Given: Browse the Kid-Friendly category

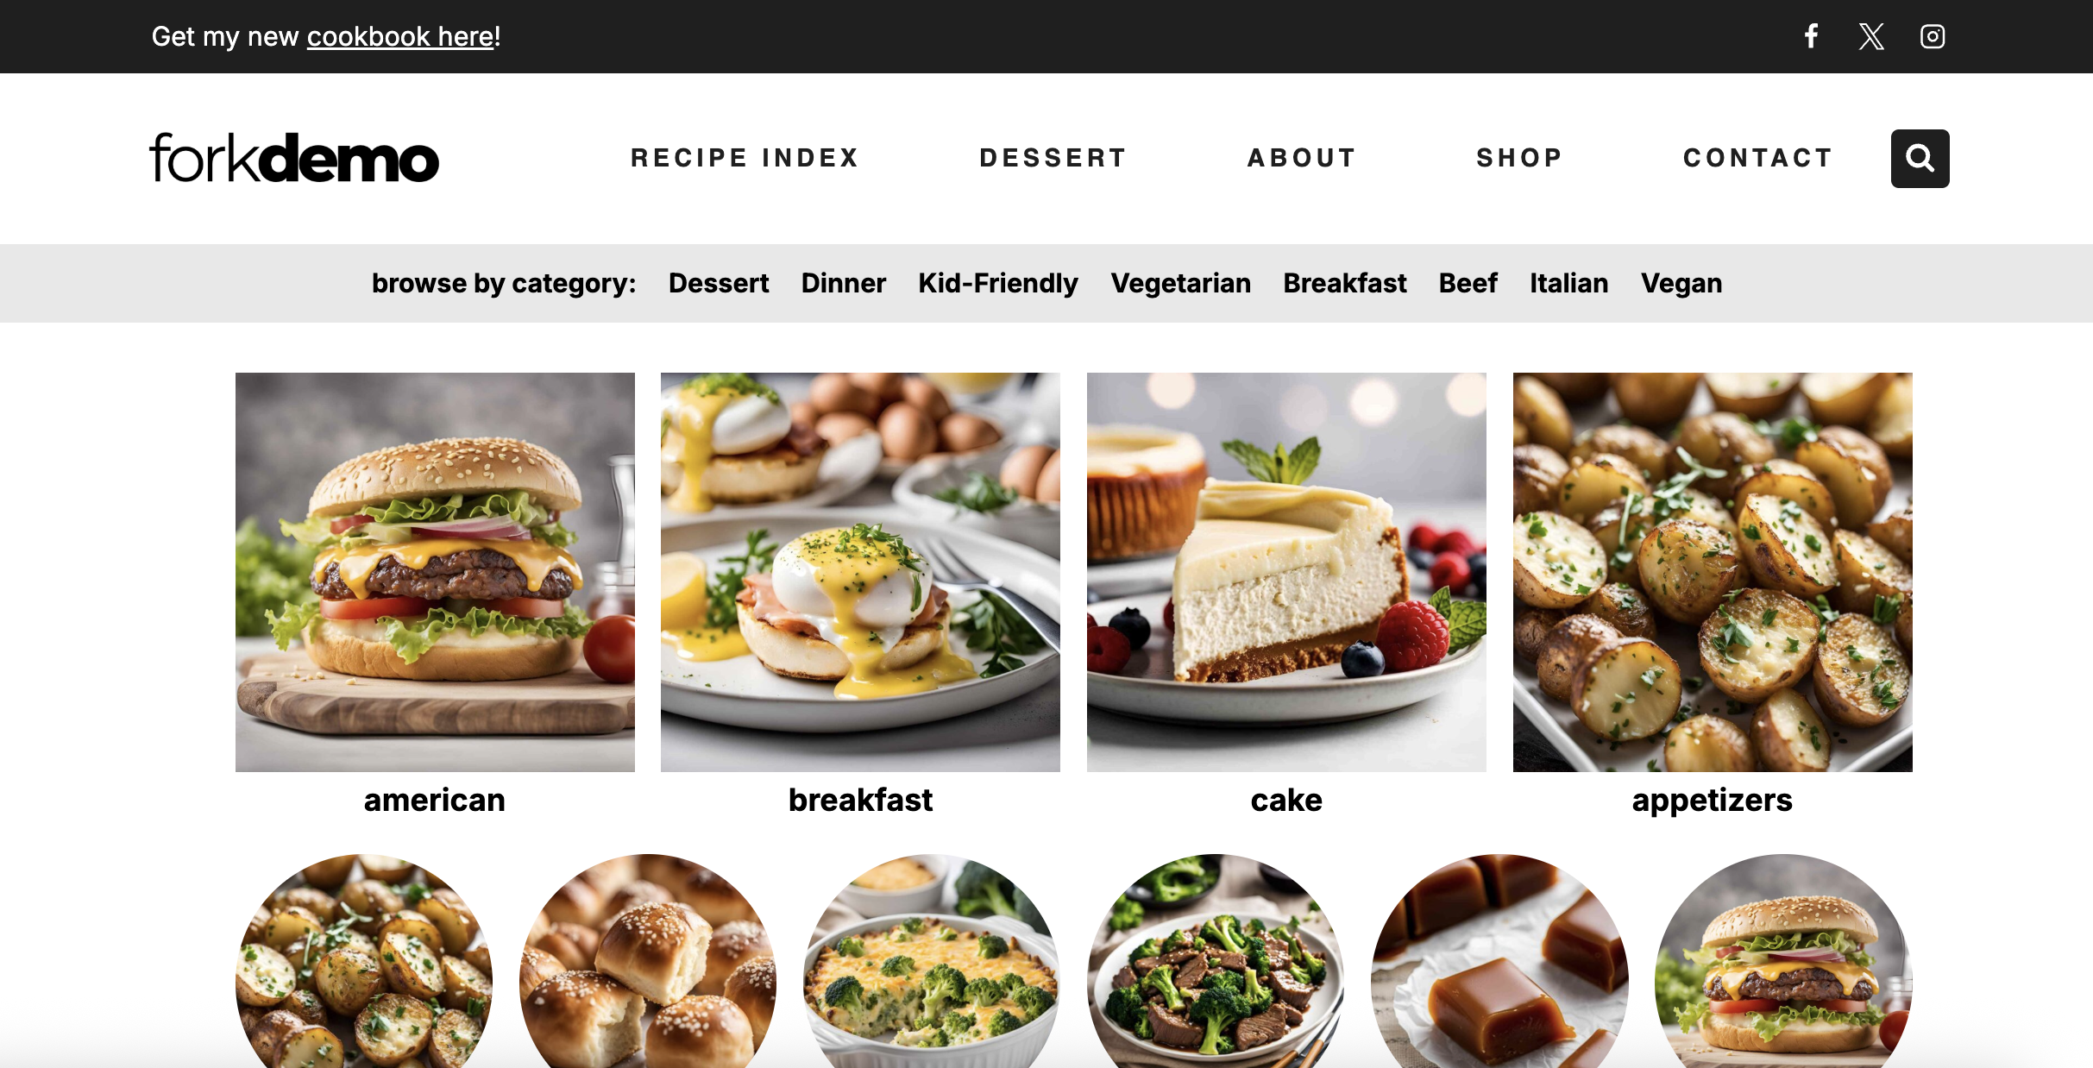Looking at the screenshot, I should click(x=998, y=283).
